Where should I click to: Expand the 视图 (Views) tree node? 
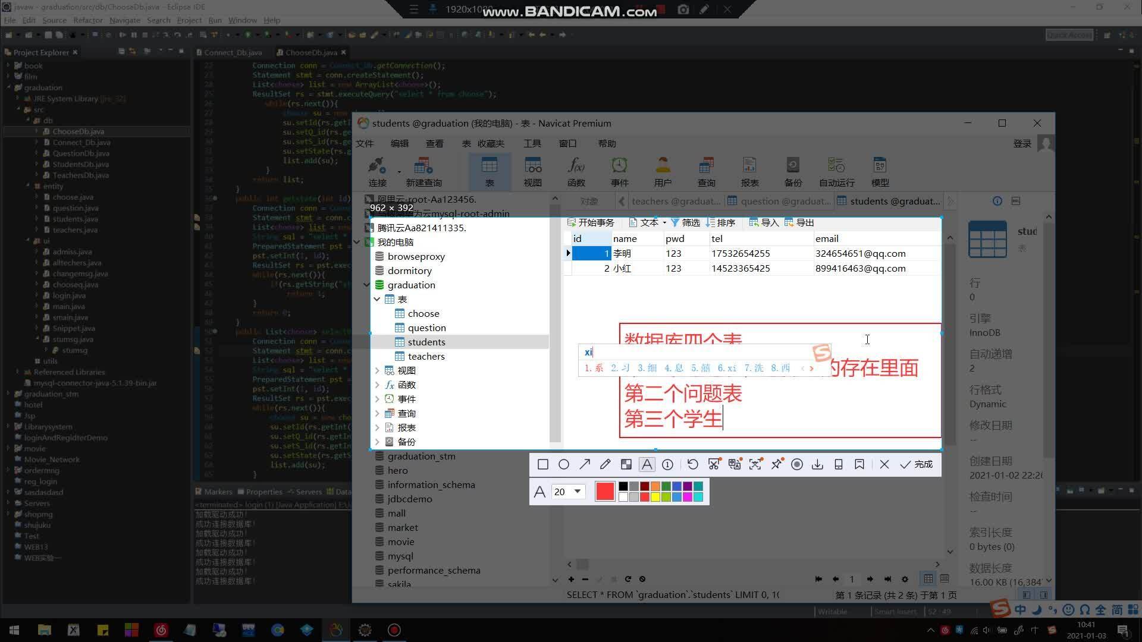[377, 370]
